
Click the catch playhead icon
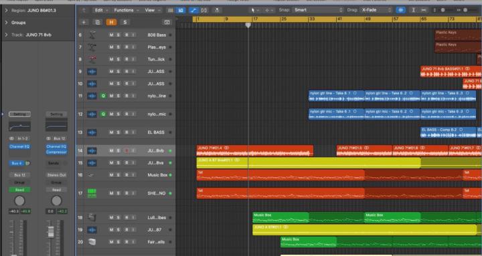217,10
